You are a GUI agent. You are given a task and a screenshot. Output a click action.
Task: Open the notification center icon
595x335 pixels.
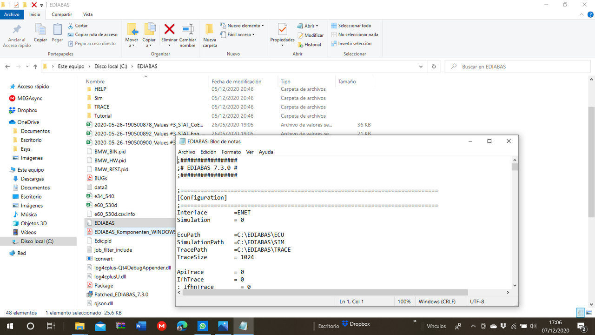tap(581, 326)
